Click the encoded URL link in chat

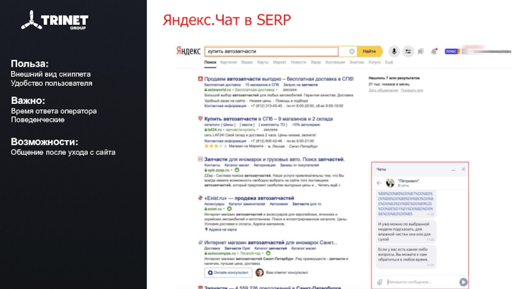(x=405, y=204)
